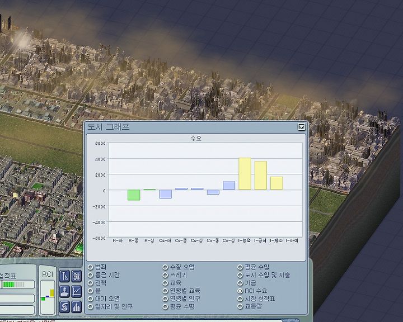403x322 pixels.
Task: Select the 범죄 graph option
Action: [x=90, y=267]
